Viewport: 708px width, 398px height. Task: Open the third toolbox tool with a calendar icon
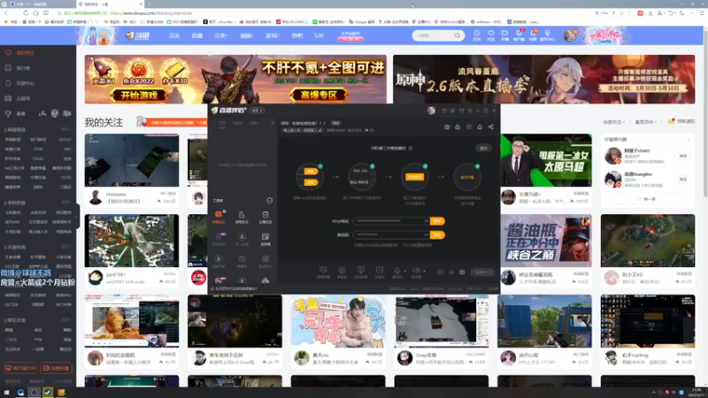[x=265, y=217]
